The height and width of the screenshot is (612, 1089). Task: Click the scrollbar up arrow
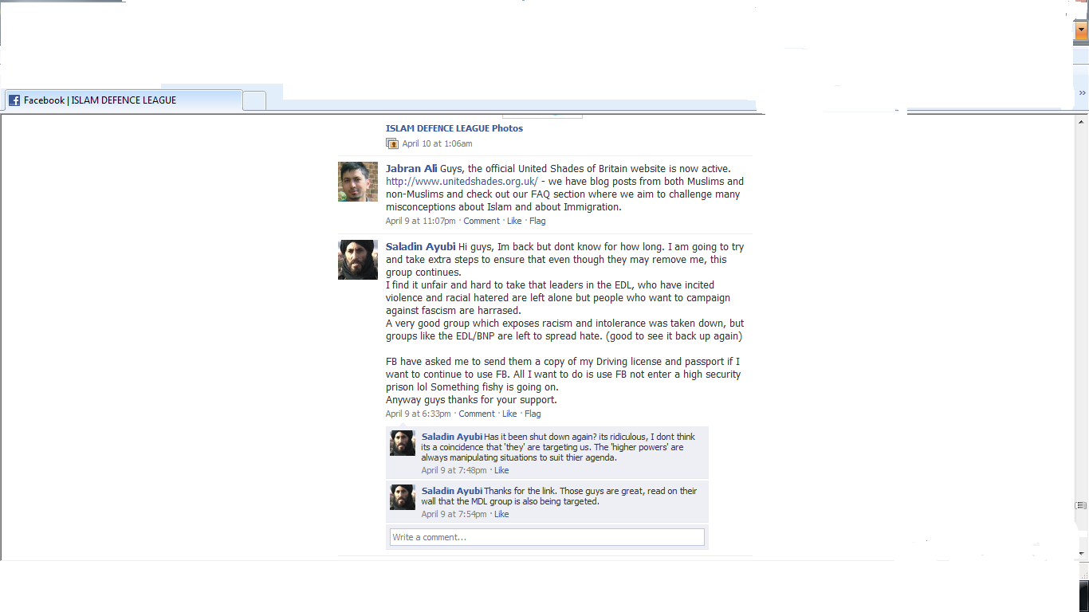pos(1082,122)
